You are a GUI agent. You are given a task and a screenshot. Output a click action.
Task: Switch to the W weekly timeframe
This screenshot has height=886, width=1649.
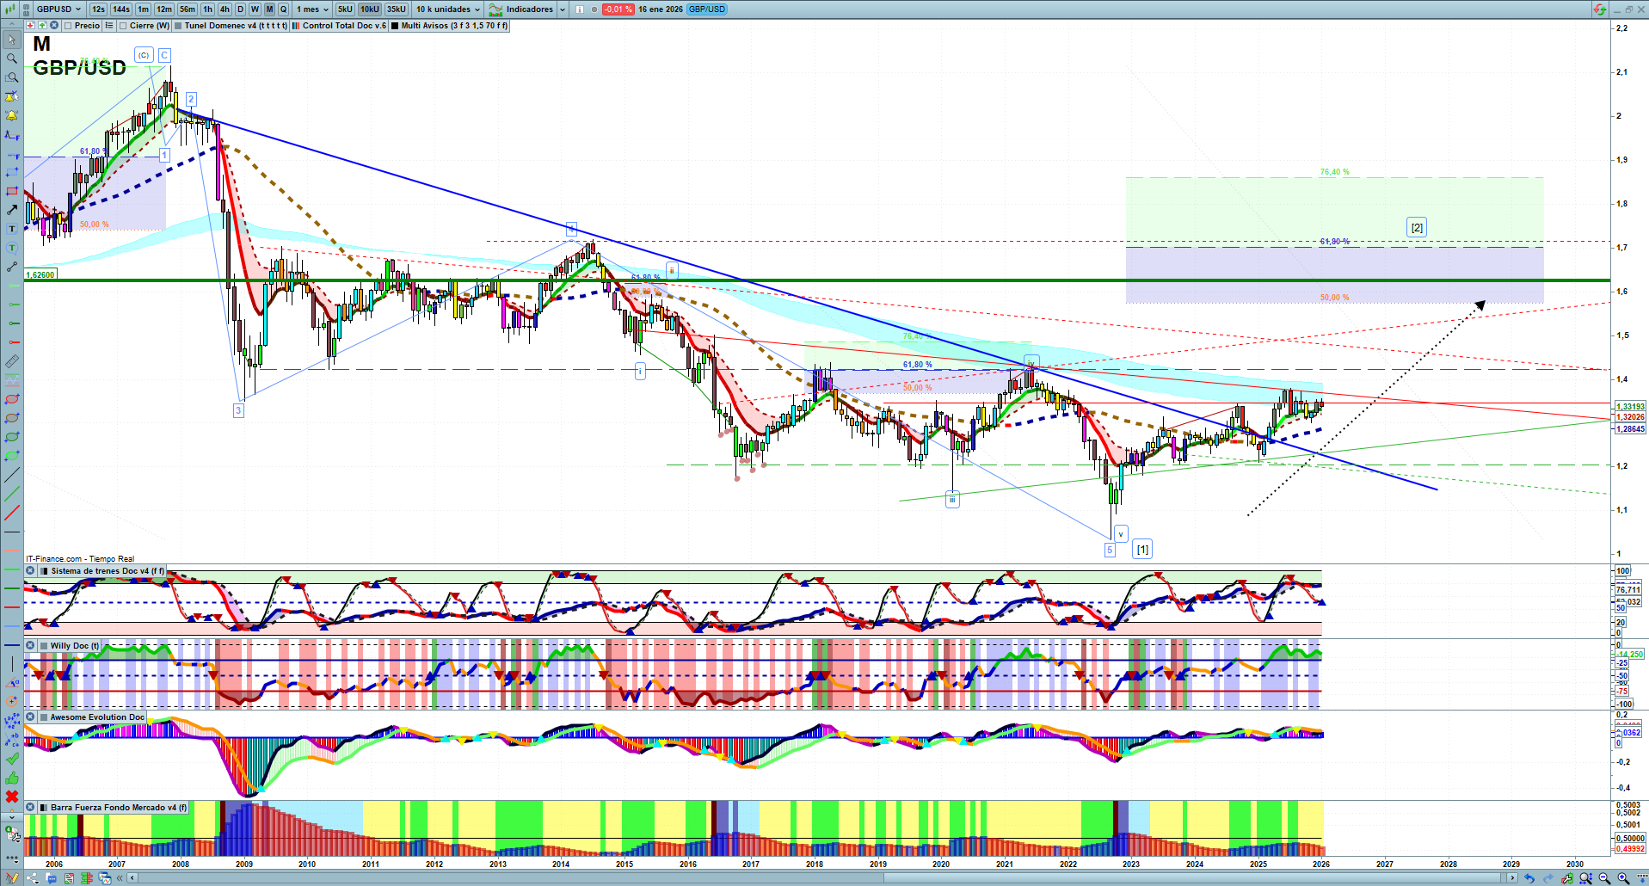click(x=255, y=9)
